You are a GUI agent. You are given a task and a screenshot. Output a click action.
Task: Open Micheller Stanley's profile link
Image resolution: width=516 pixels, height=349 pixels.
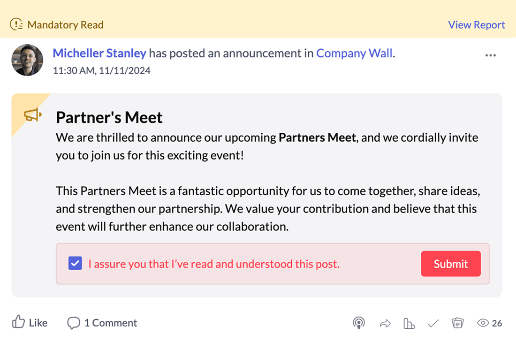pyautogui.click(x=99, y=53)
